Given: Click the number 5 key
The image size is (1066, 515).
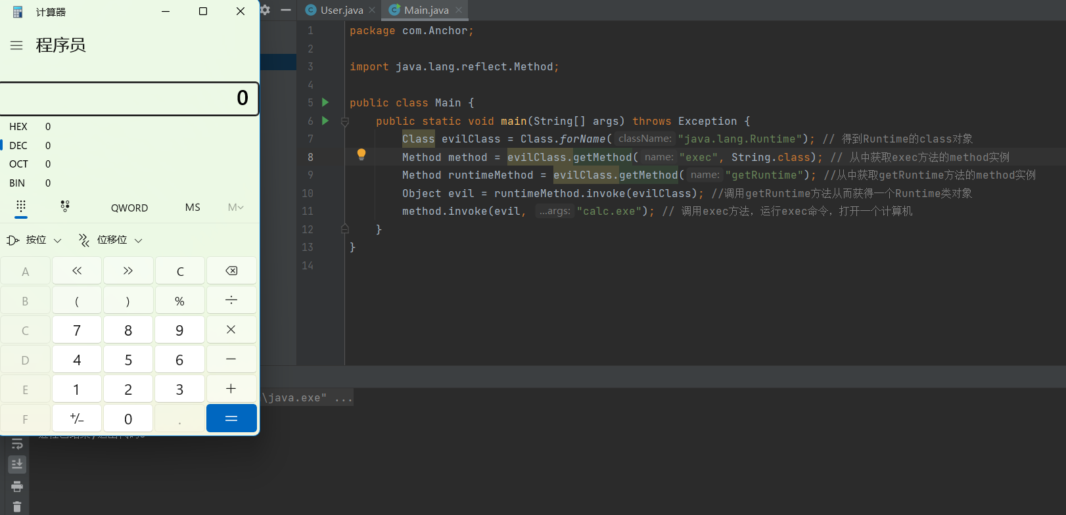Looking at the screenshot, I should (x=128, y=359).
